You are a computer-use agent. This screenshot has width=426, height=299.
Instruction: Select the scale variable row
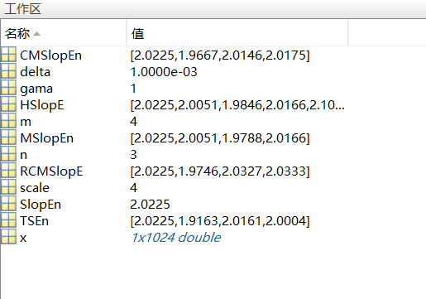pyautogui.click(x=213, y=188)
